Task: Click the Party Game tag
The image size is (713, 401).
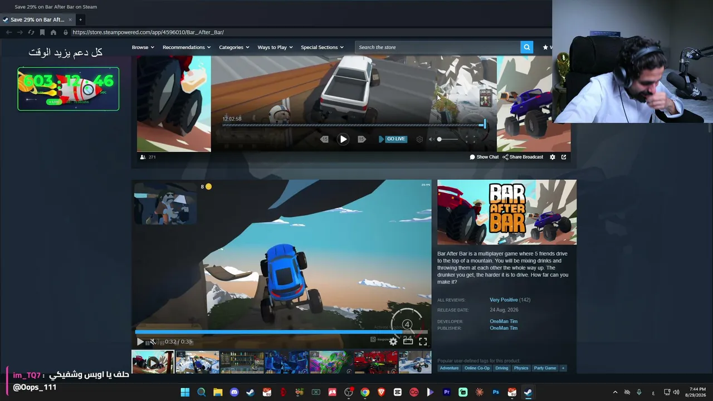Action: (x=545, y=368)
